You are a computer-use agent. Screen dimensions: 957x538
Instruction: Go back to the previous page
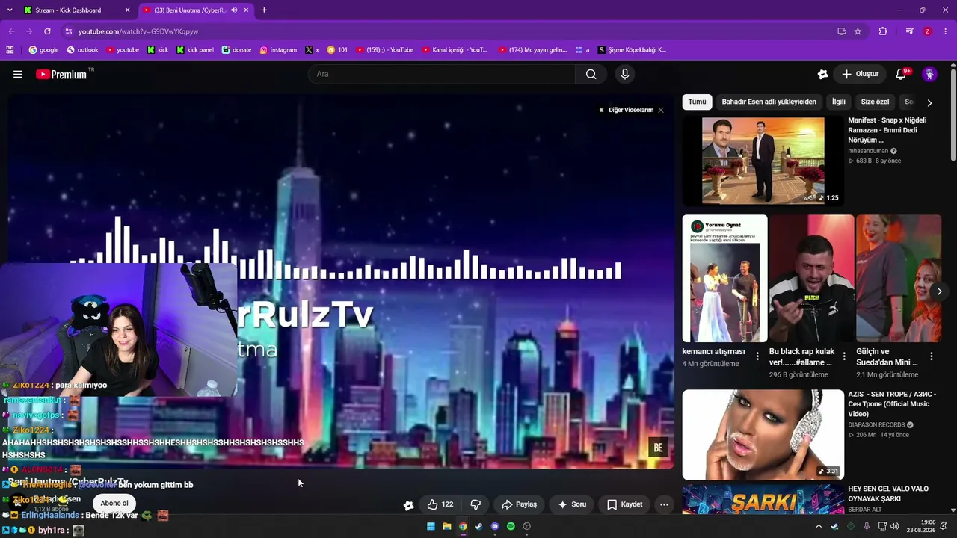(x=11, y=31)
